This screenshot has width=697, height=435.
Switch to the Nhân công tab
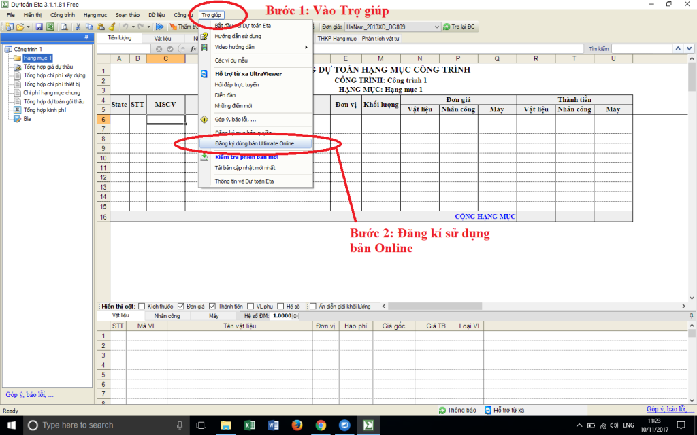167,316
